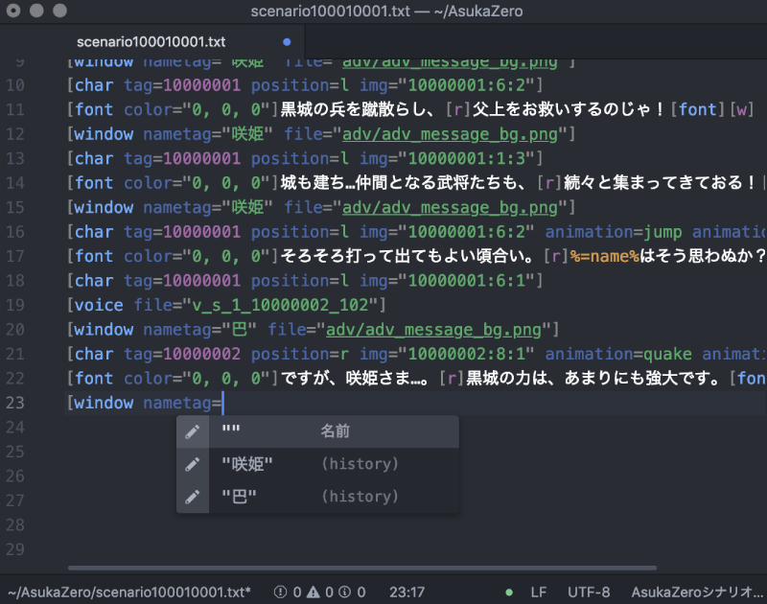The height and width of the screenshot is (604, 767).
Task: Open UTF-8 encoding selector
Action: pos(589,592)
